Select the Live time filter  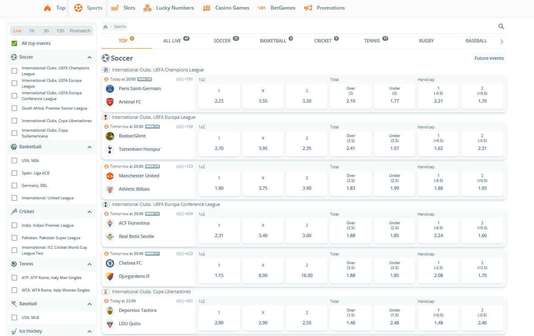[17, 31]
